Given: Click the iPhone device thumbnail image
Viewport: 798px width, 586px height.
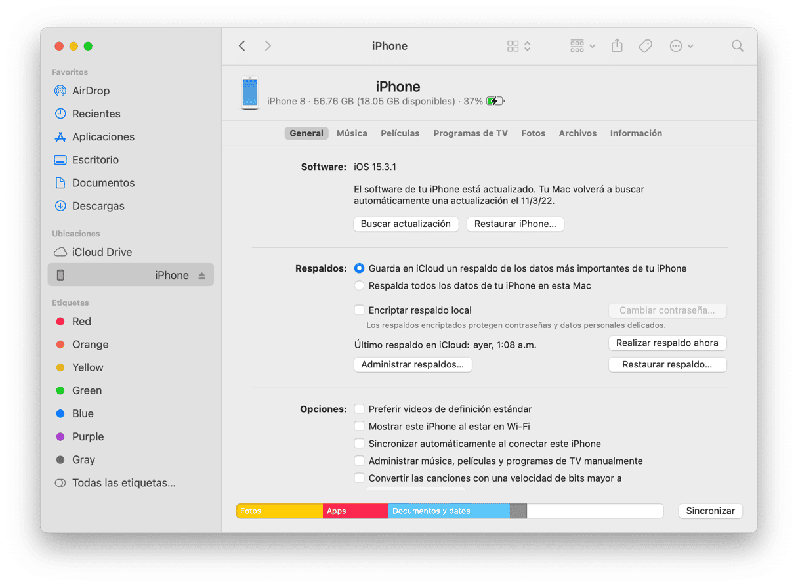Looking at the screenshot, I should [250, 93].
